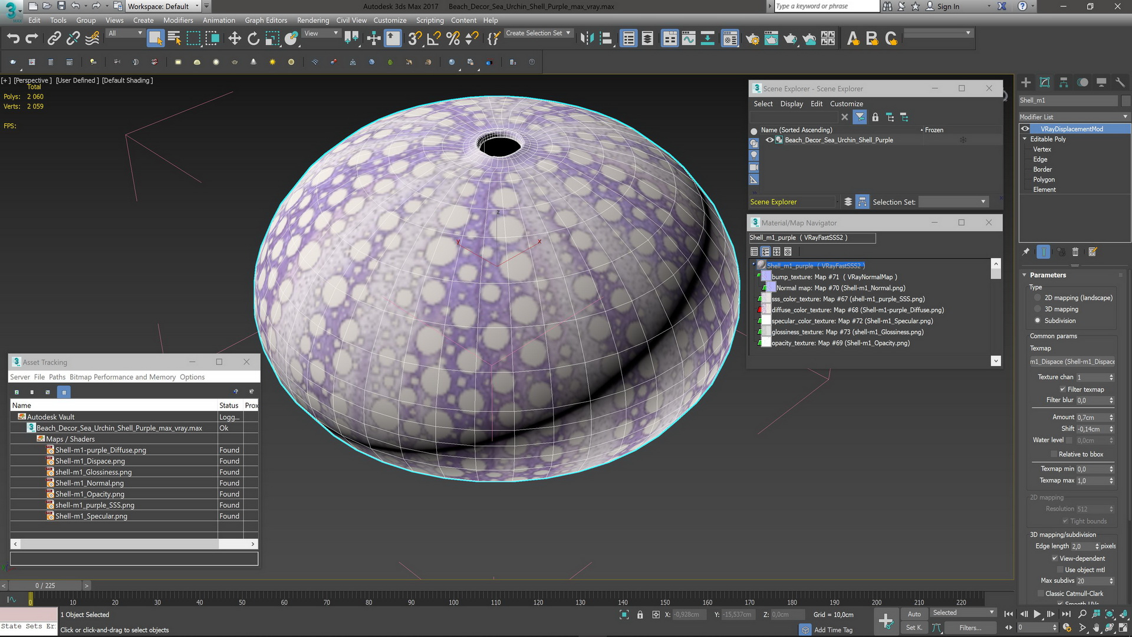
Task: Open Bitmap Performance and Memory menu
Action: pos(123,377)
